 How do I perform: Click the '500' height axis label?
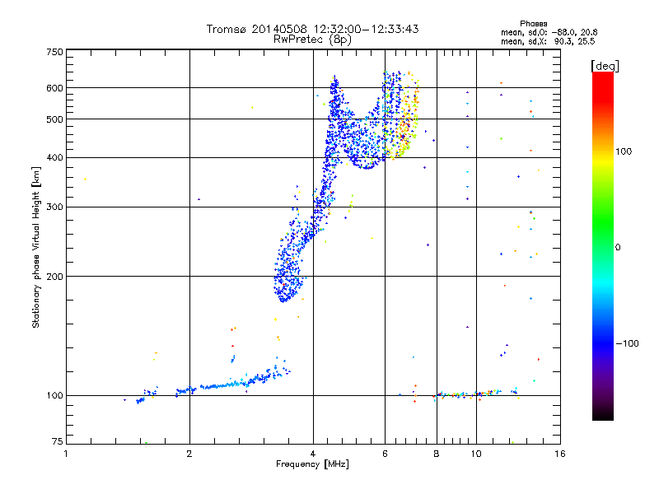(x=54, y=119)
